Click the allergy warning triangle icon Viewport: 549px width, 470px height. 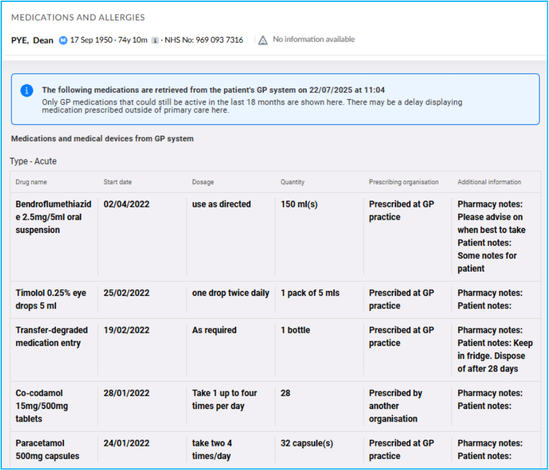(263, 40)
